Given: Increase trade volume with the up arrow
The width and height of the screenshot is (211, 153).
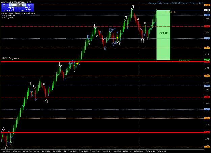Looking at the screenshot, I should click(24, 5).
